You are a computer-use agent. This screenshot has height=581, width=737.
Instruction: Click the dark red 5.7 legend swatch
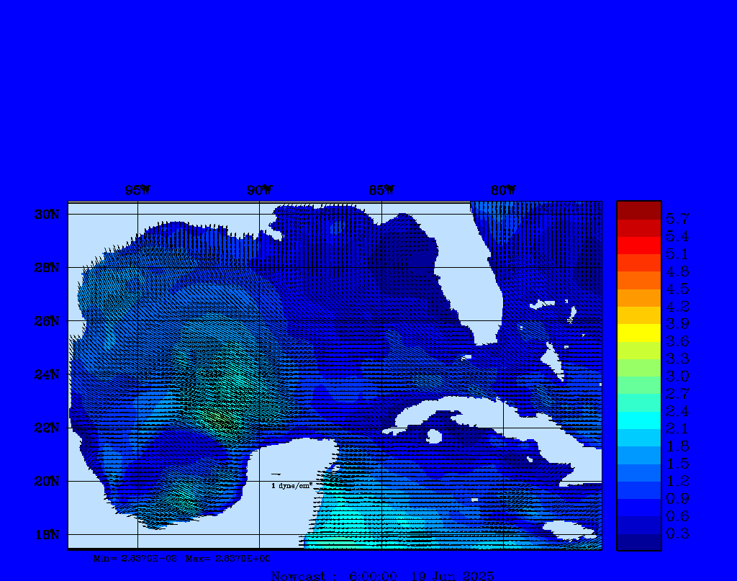pos(638,210)
